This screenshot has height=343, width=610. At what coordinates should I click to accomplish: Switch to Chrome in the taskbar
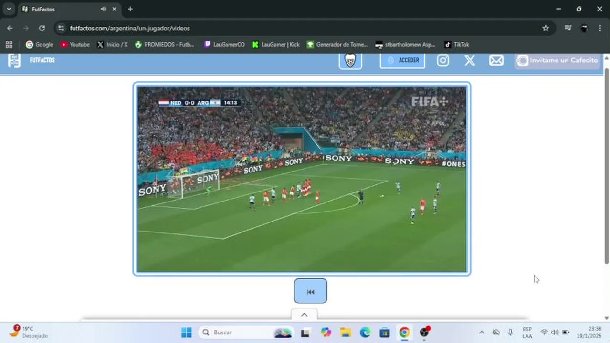404,332
